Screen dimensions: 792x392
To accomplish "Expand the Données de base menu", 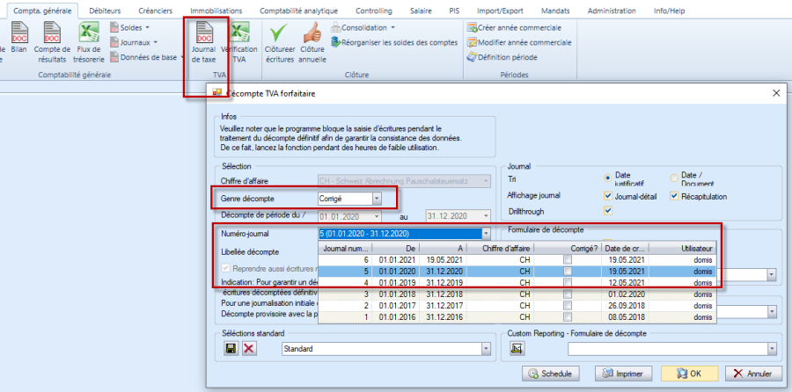I will (x=147, y=57).
